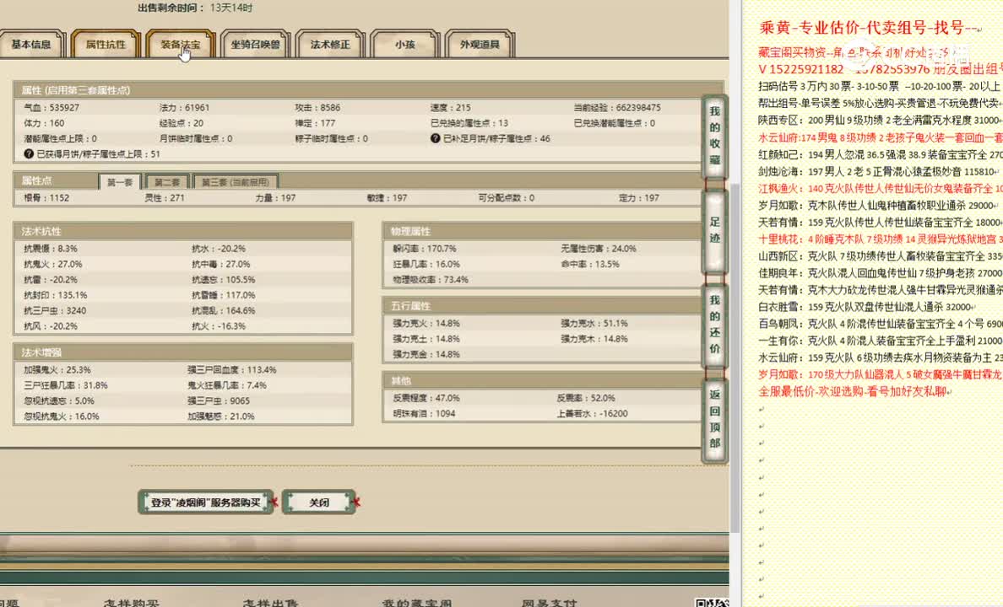Click the 十里桃花 red listing line
Viewport: 1003px width, 607px height.
[x=881, y=239]
